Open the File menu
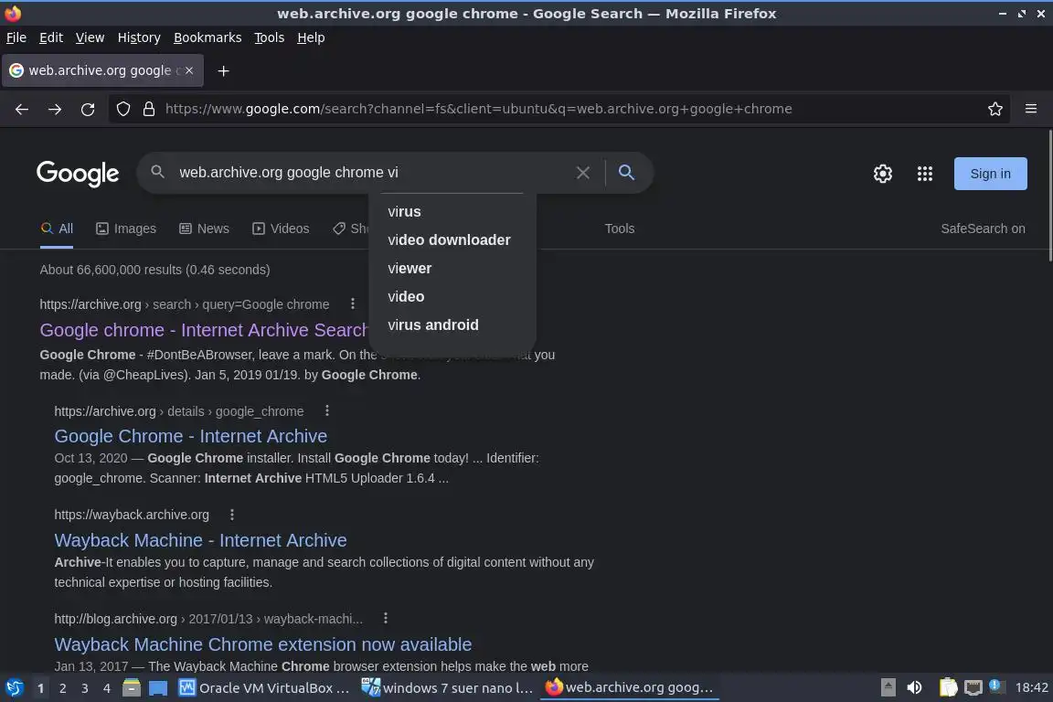Image resolution: width=1053 pixels, height=702 pixels. [16, 37]
